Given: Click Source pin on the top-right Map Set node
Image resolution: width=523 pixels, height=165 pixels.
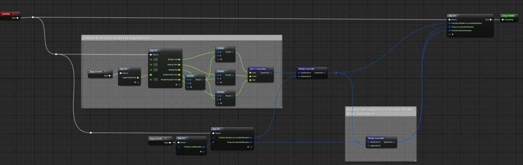Looking at the screenshot, I should pyautogui.click(x=449, y=20).
